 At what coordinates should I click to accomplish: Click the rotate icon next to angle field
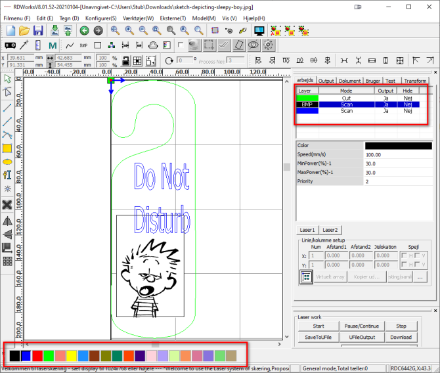pyautogui.click(x=169, y=60)
